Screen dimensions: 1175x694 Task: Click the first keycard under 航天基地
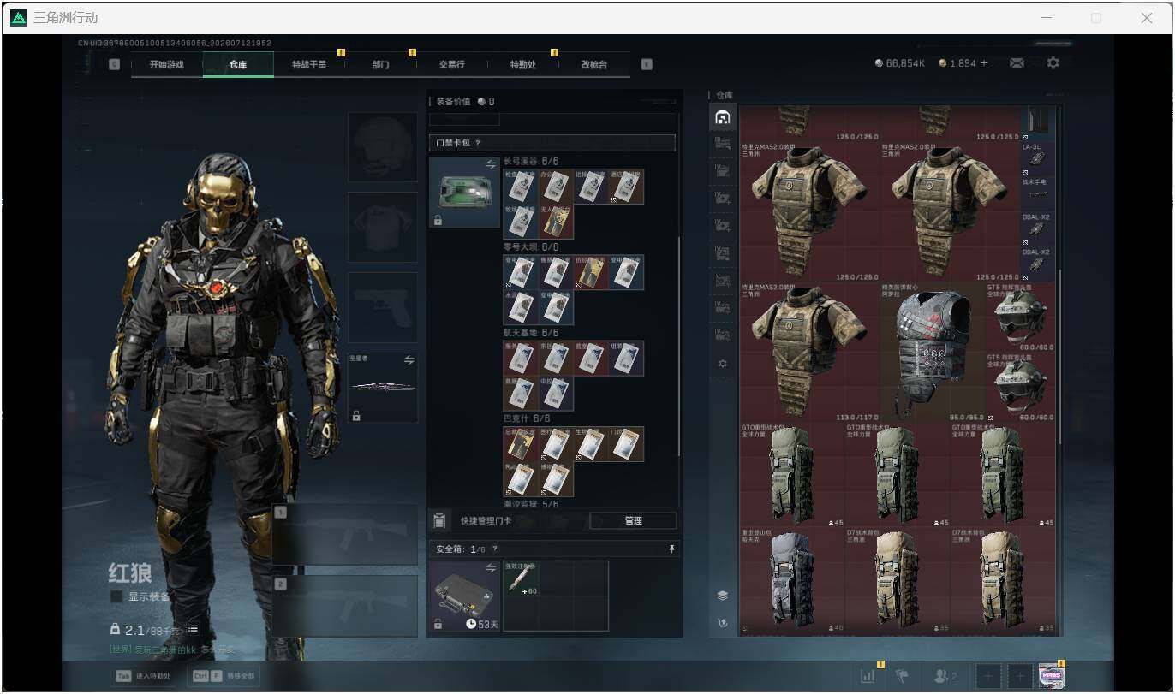click(x=521, y=359)
